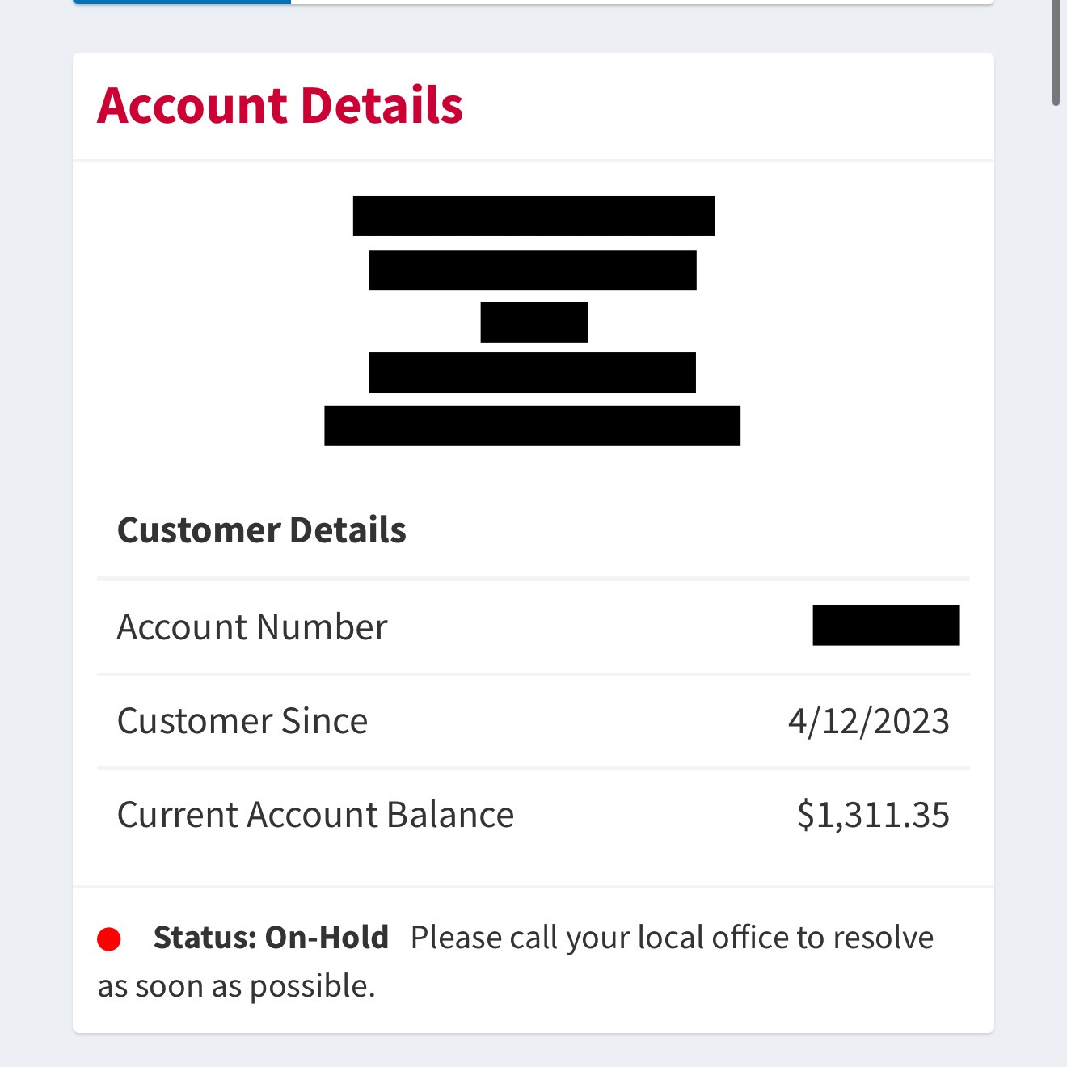Click the 'as soon as possible.' text
Screen dimensions: 1067x1067
click(x=237, y=987)
